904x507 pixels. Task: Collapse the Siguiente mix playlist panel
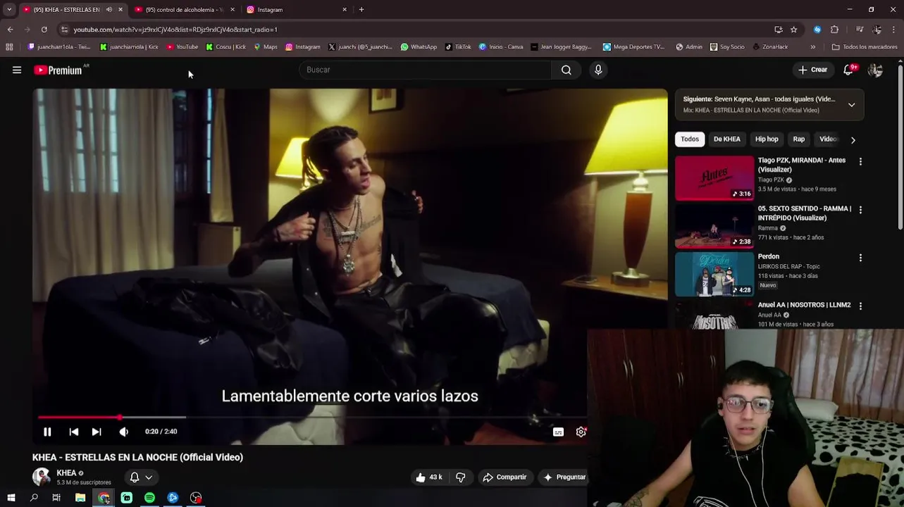coord(851,105)
